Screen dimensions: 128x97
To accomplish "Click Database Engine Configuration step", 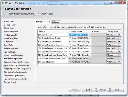I will point(17,62).
